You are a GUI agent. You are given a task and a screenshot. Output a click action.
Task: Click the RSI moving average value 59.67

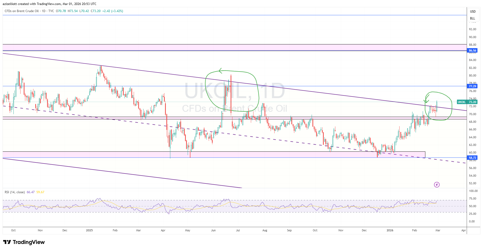pyautogui.click(x=40, y=192)
